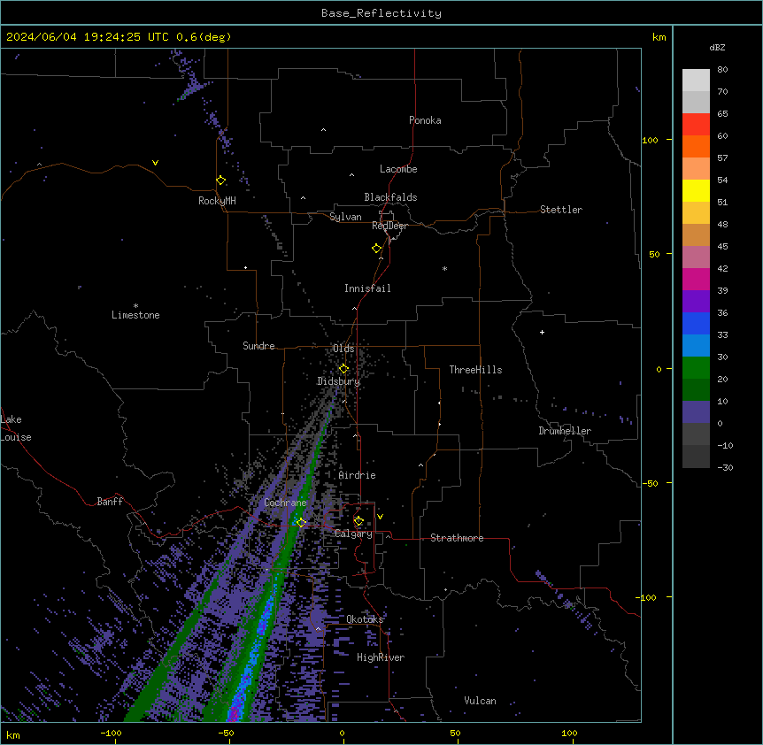Screen dimensions: 763x745
Task: Click the Cochrane town label
Action: click(x=285, y=503)
